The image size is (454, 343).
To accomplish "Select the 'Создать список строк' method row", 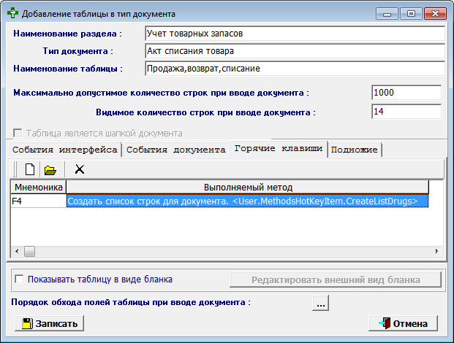I will (x=246, y=201).
